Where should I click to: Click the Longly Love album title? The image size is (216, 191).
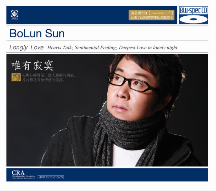(26, 48)
